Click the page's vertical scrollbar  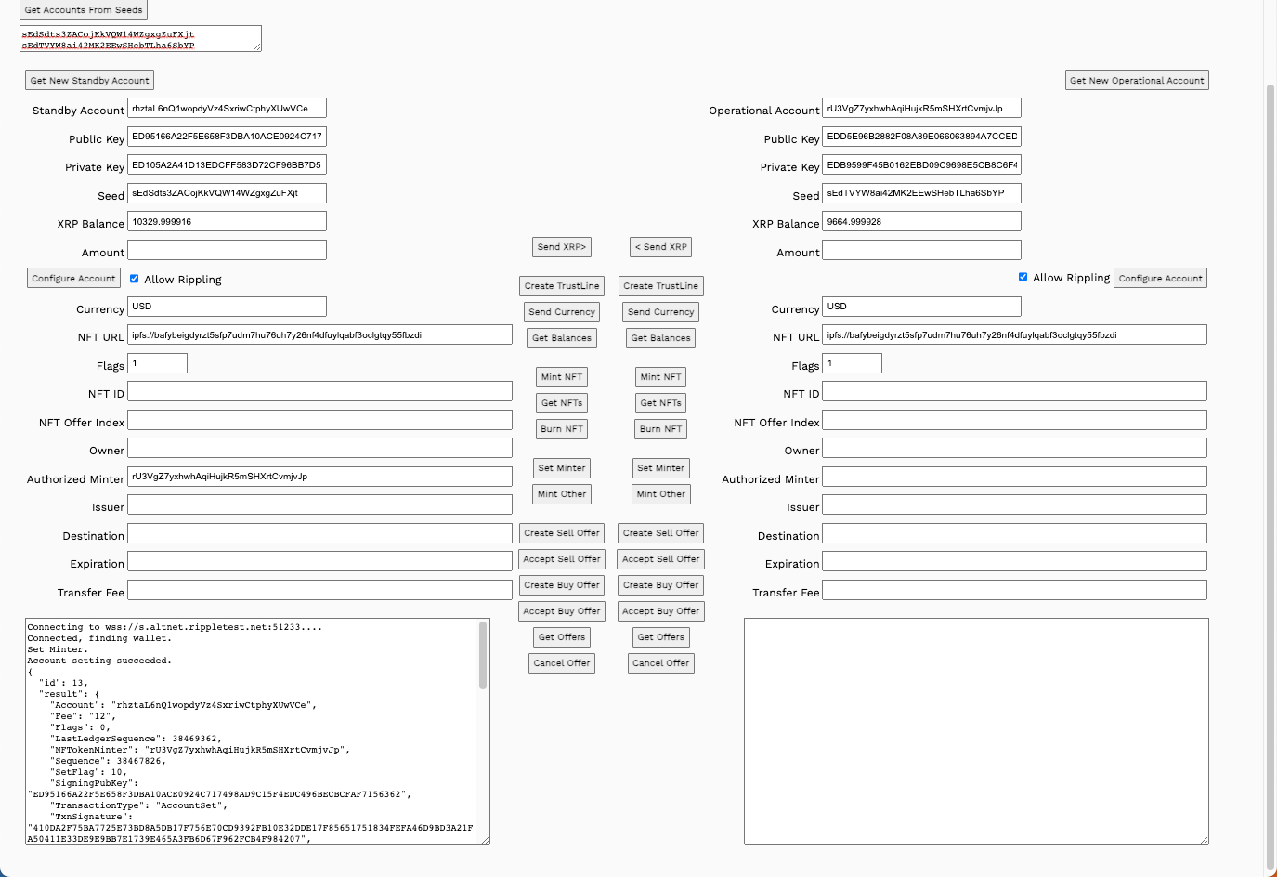tap(1270, 465)
